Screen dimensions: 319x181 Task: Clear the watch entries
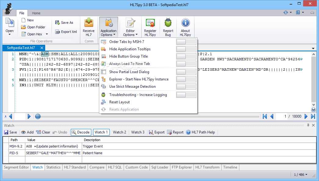tap(43, 132)
